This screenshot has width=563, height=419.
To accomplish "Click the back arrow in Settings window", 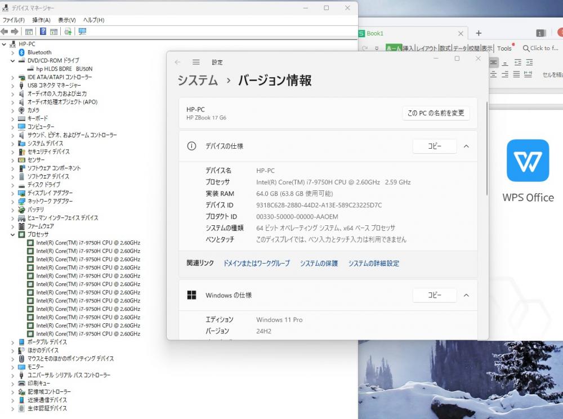I will (177, 62).
